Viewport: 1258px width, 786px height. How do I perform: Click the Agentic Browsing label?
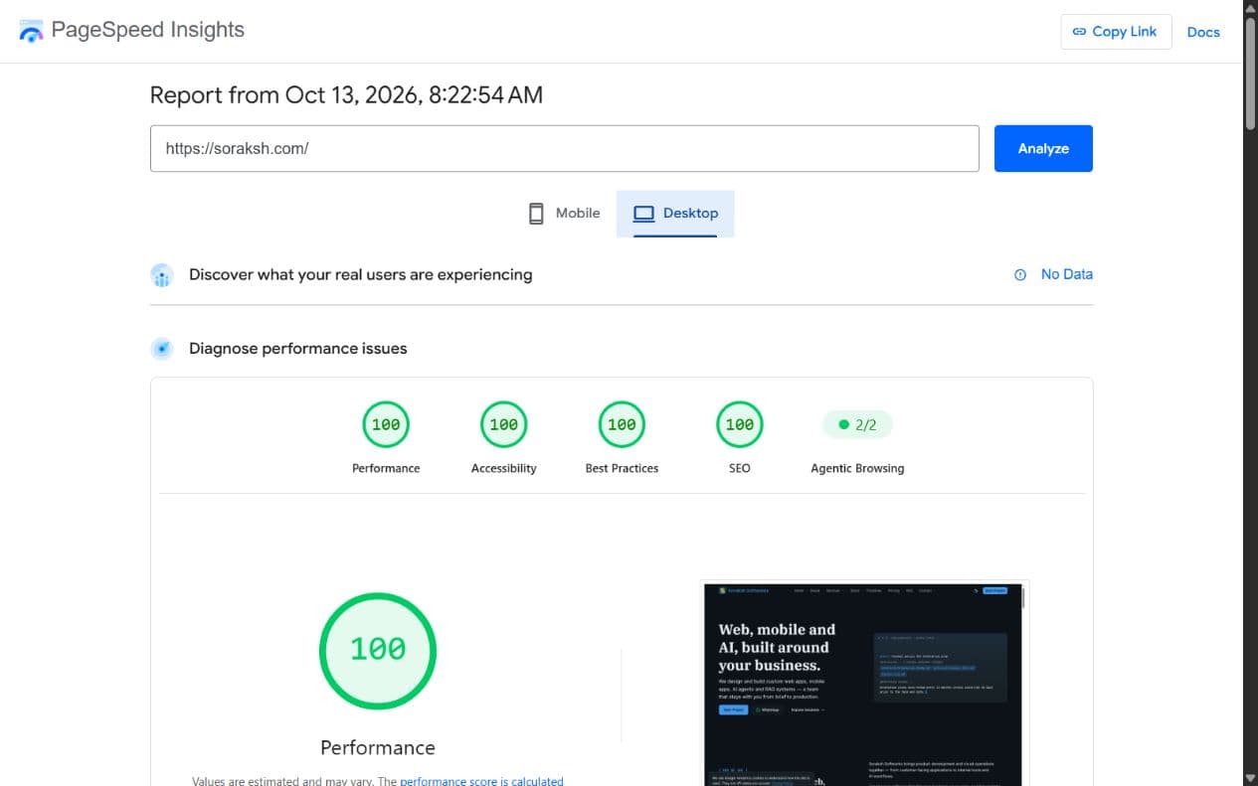[x=857, y=468]
